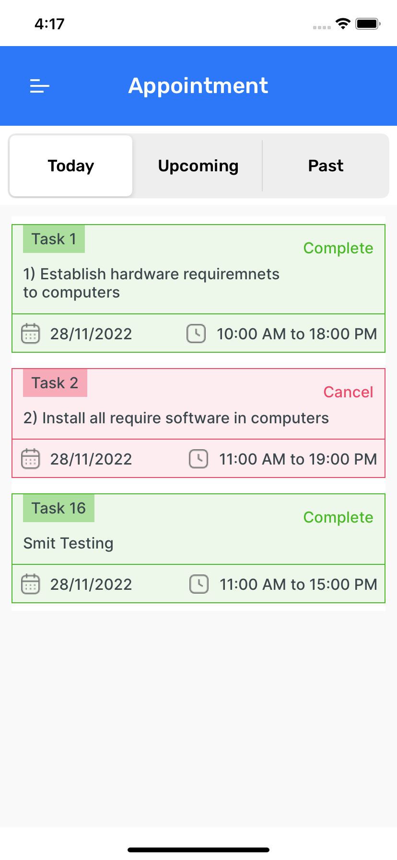Click the clock icon in Task 2

coord(198,459)
